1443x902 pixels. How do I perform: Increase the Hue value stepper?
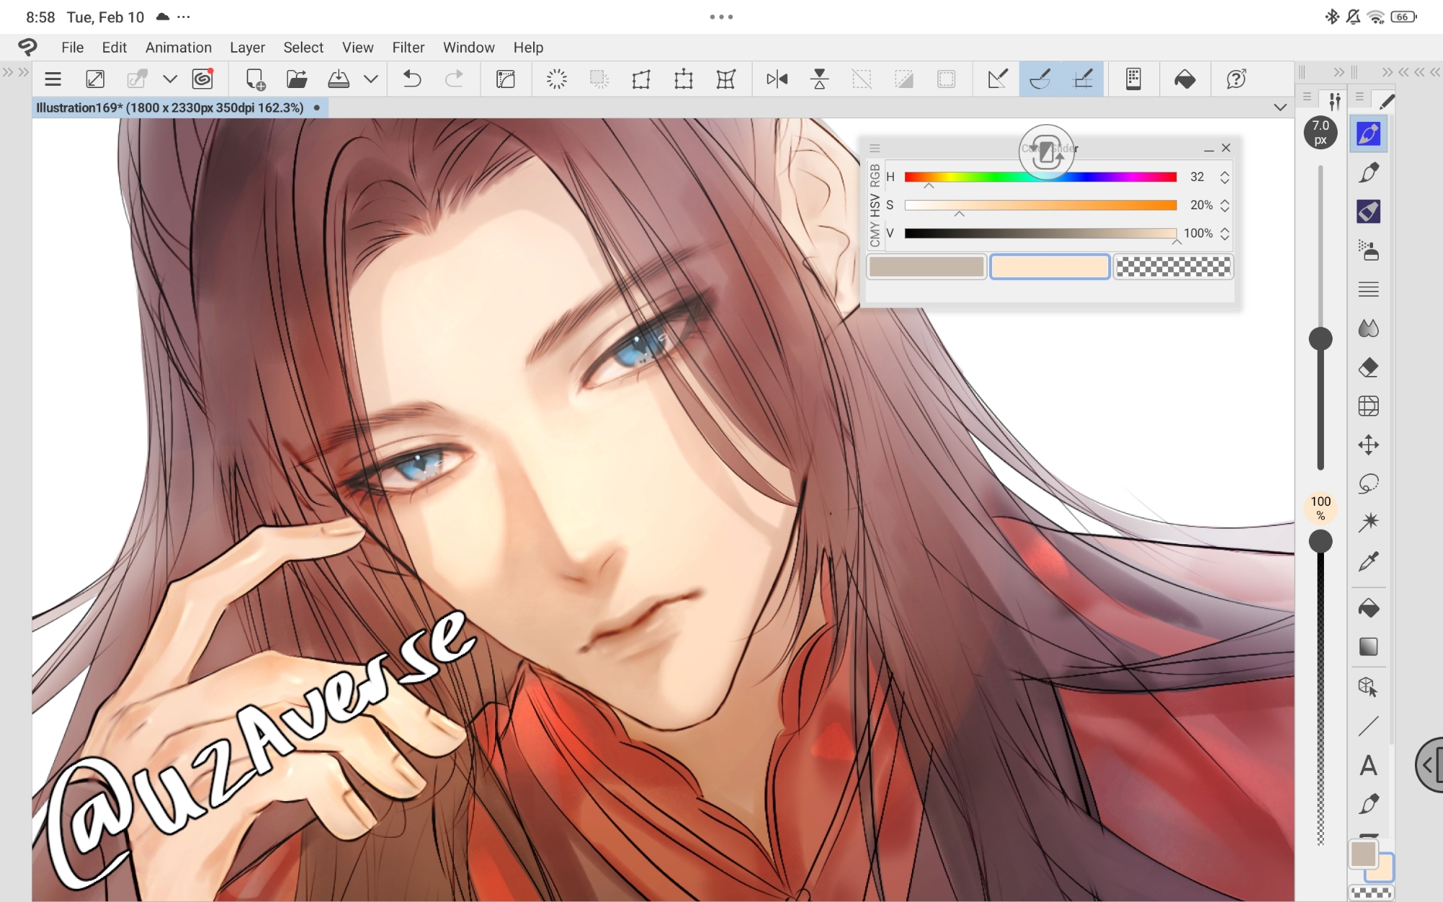tap(1224, 173)
